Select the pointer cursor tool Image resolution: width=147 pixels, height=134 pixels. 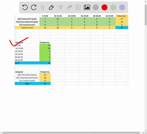click(43, 7)
